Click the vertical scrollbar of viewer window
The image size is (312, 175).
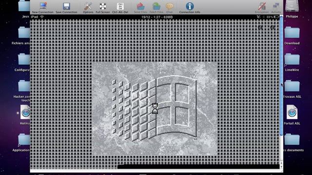281,75
